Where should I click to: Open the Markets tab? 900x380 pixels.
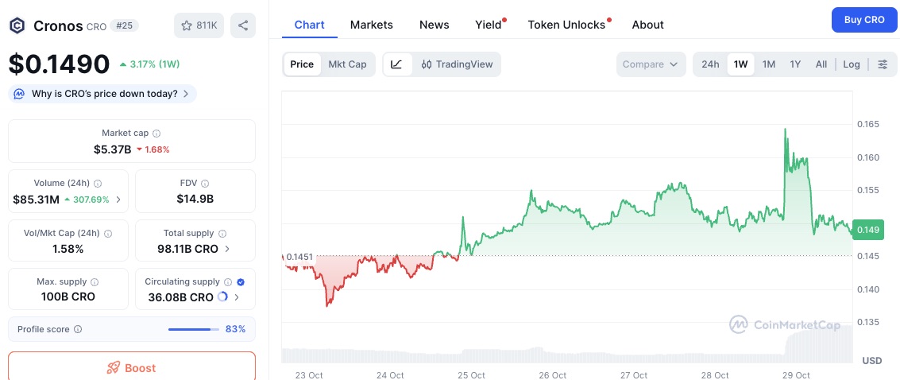pos(371,25)
